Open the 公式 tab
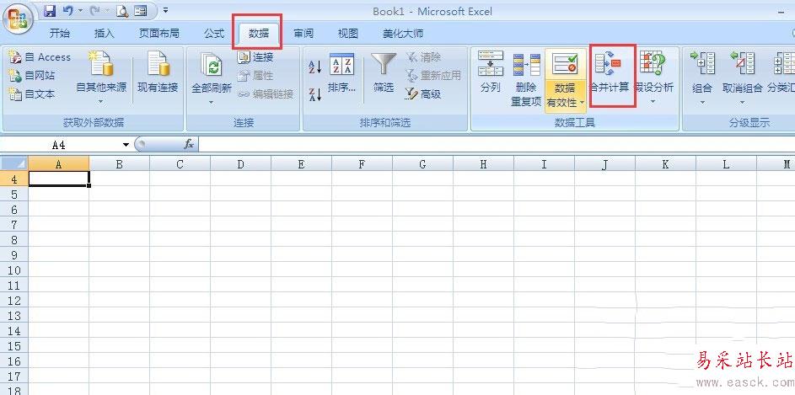795x395 pixels. (214, 34)
